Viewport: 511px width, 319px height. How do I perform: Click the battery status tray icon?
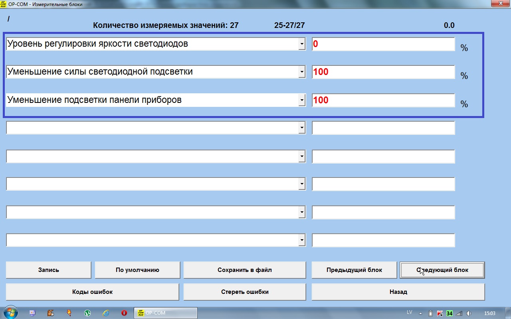tap(430, 313)
